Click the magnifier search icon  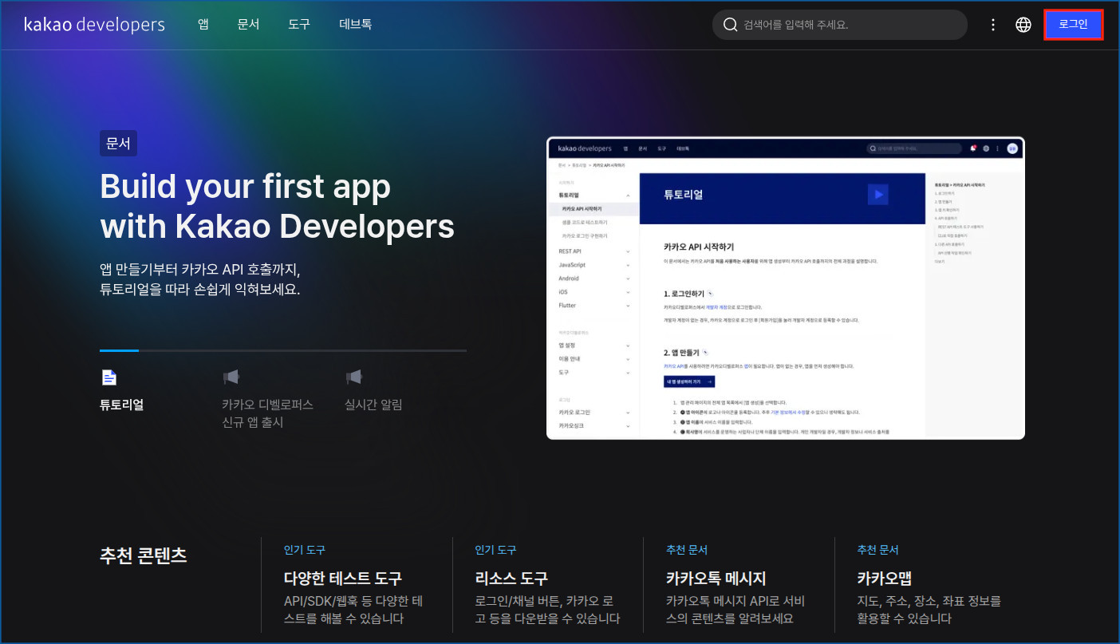[x=730, y=25]
